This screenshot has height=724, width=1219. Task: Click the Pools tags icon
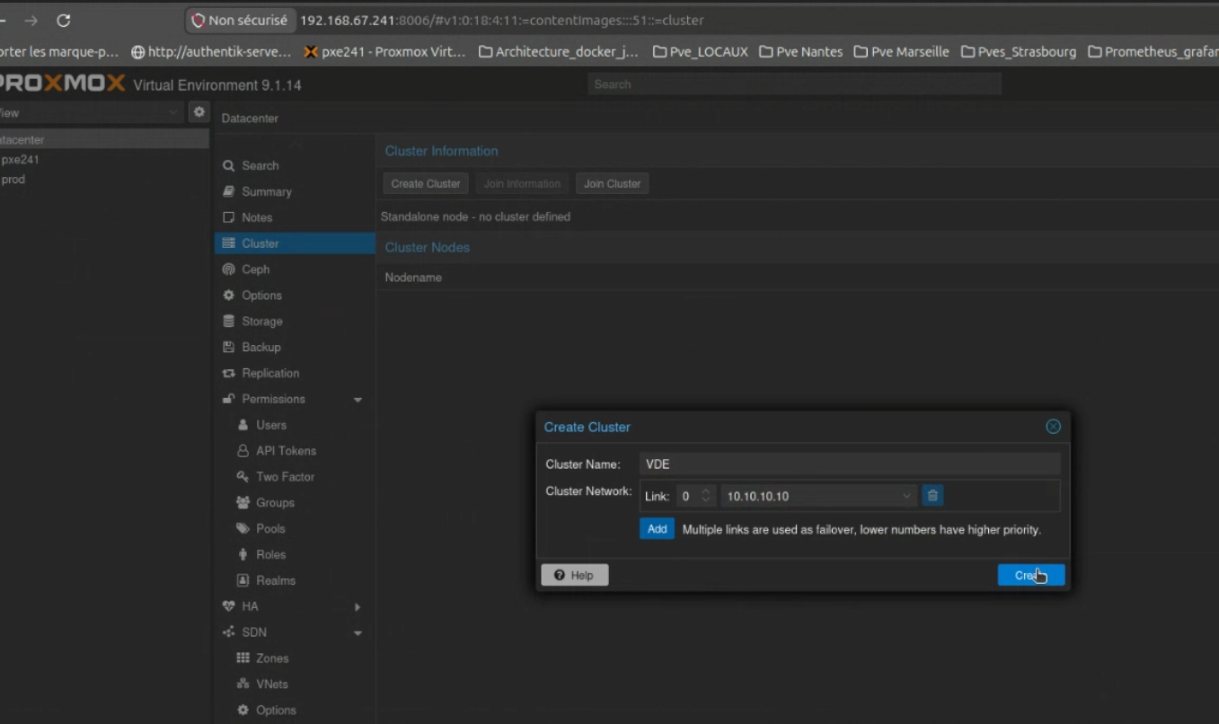(243, 529)
